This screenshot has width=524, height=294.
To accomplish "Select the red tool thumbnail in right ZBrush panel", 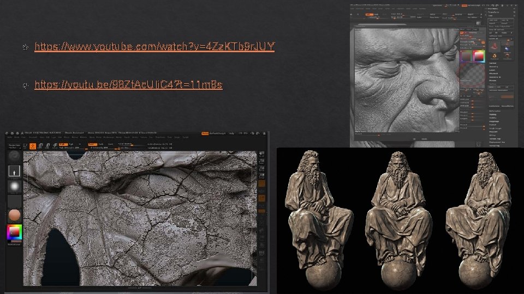I will pos(495,46).
